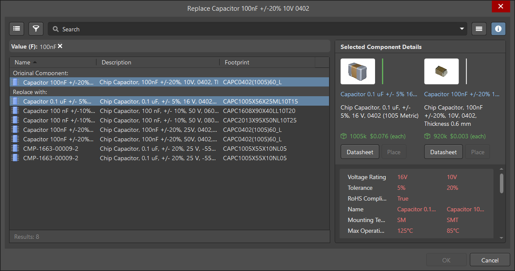Toggle the blue Selected Component Details info icon
The width and height of the screenshot is (515, 271).
point(498,28)
